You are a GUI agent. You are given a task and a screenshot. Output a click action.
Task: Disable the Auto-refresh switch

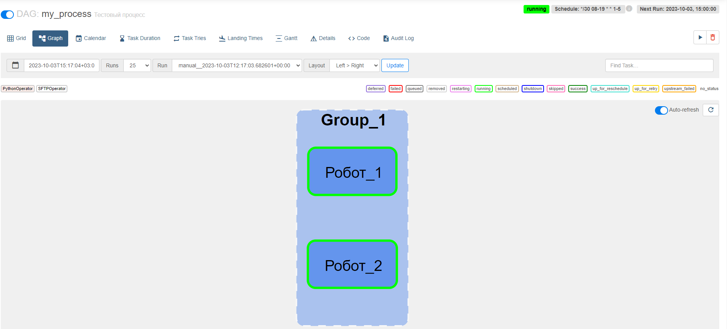(661, 110)
